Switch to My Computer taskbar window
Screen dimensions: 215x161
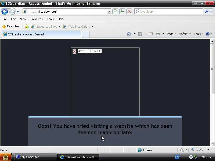35,157
